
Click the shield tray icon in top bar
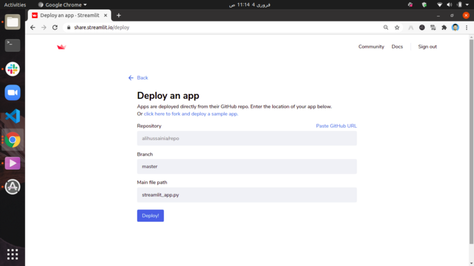pyautogui.click(x=424, y=4)
